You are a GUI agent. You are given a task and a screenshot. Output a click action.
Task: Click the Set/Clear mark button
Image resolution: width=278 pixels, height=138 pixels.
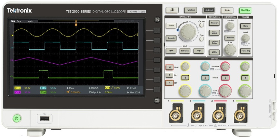point(185,51)
